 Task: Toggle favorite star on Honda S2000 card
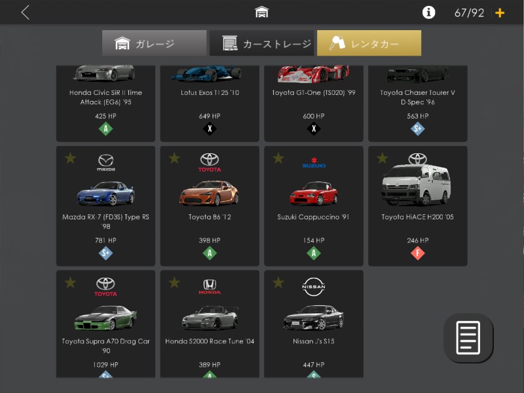point(174,282)
